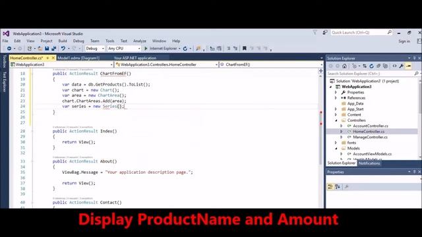422x237 pixels.
Task: Open the File menu
Action: (x=5, y=41)
